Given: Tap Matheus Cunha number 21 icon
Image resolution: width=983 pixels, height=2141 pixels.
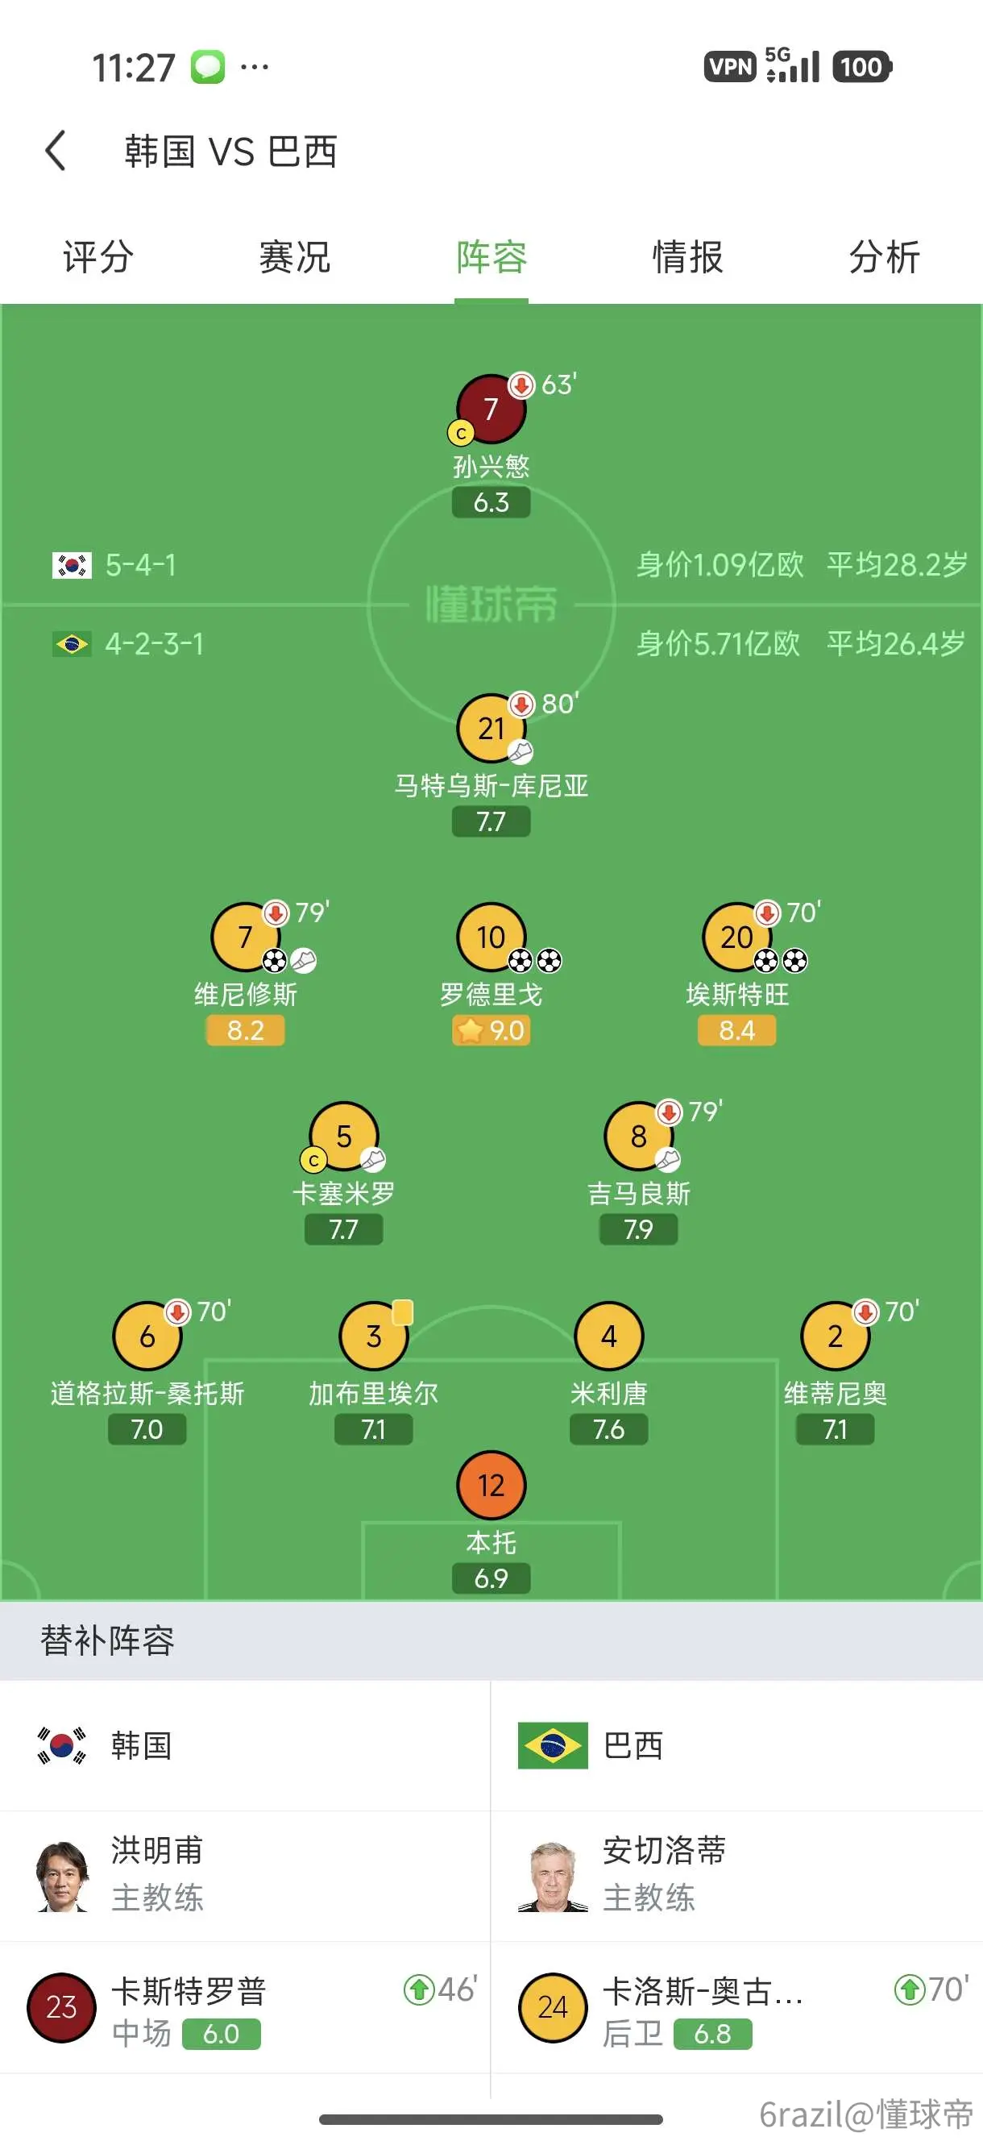Looking at the screenshot, I should coord(491,728).
